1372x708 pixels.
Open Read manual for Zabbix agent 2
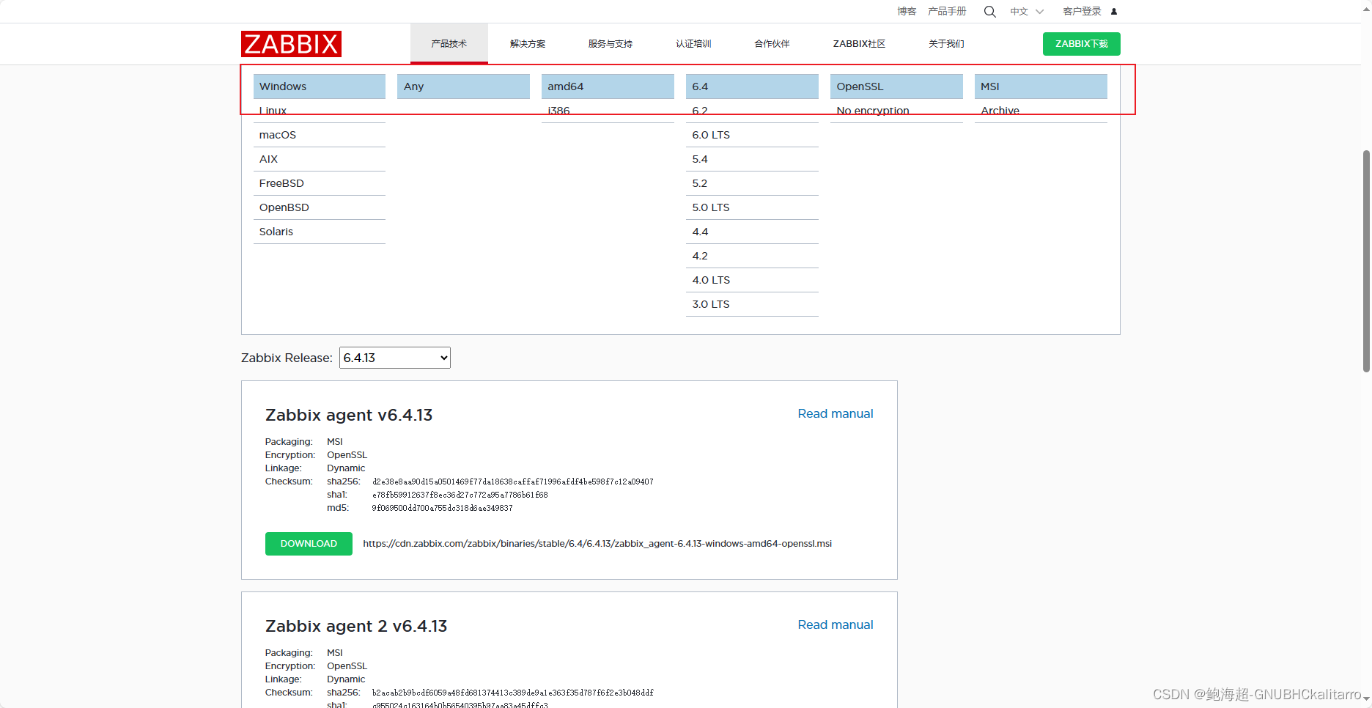pyautogui.click(x=836, y=625)
